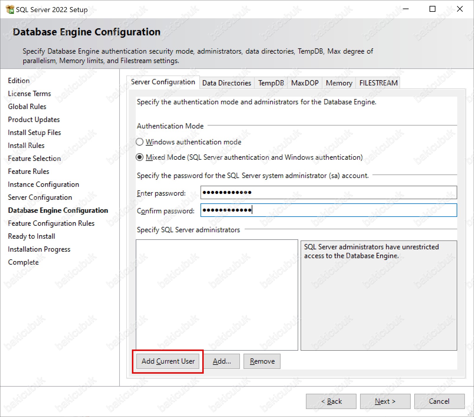The image size is (474, 417).
Task: Click the Add Current User button
Action: pos(168,361)
